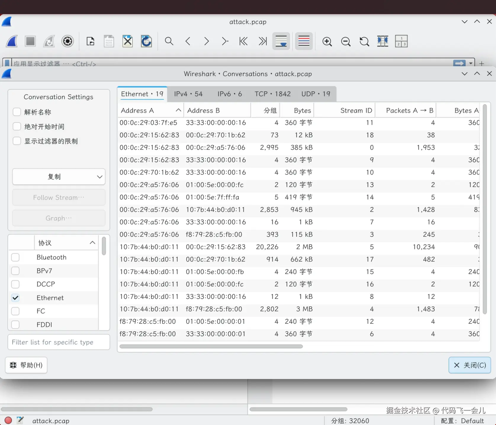This screenshot has width=496, height=425.
Task: Close dialog with 关闭(C) button
Action: [x=470, y=365]
